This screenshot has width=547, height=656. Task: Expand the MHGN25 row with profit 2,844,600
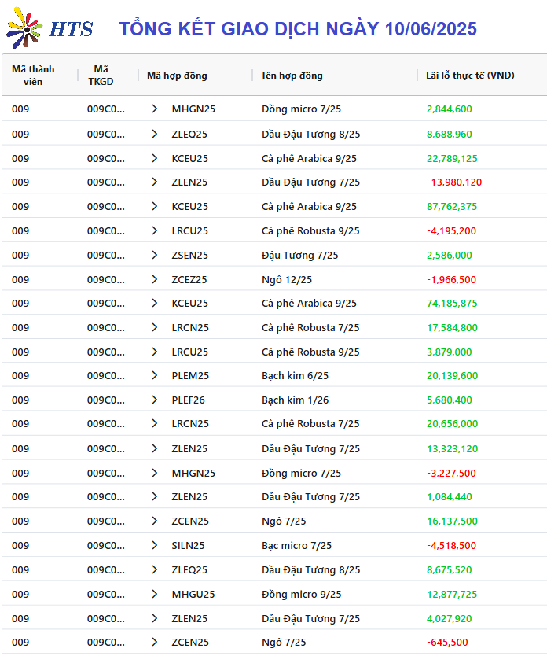click(x=155, y=109)
